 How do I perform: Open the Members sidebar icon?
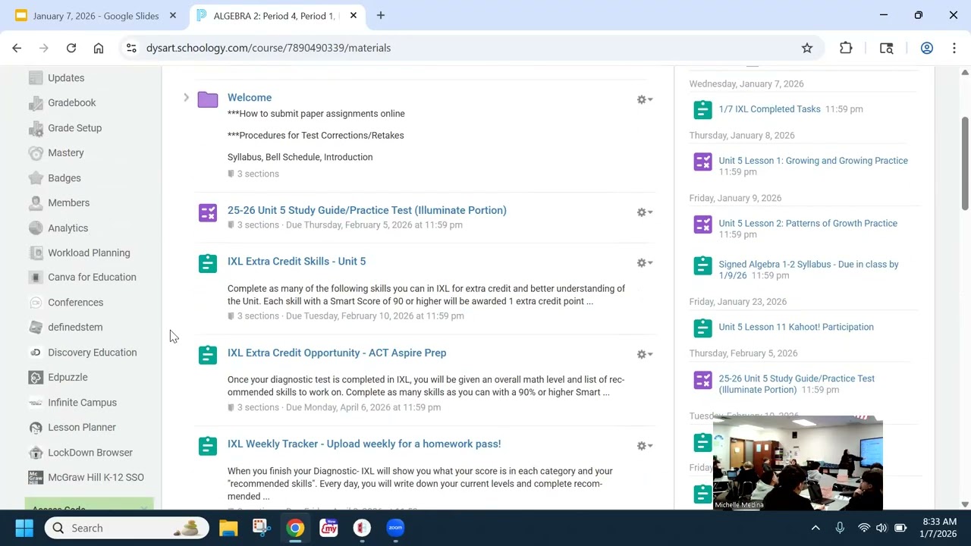[36, 202]
